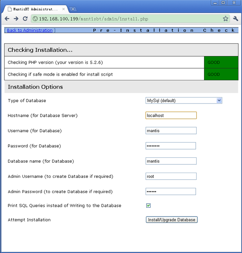
Task: Click the "Attempt Installation" label
Action: pyautogui.click(x=29, y=220)
